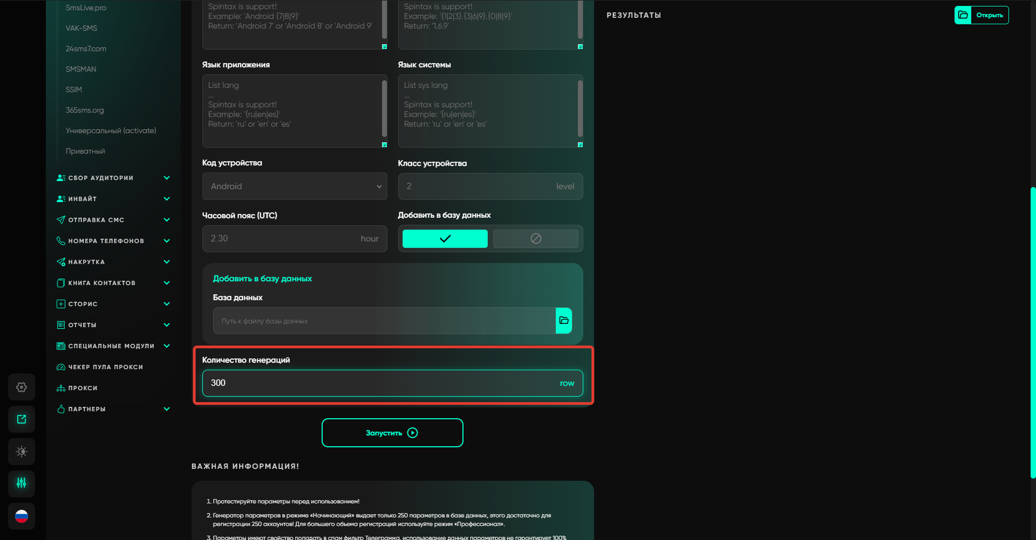Image resolution: width=1036 pixels, height=540 pixels.
Task: Disable adding to database with ban option
Action: (535, 239)
